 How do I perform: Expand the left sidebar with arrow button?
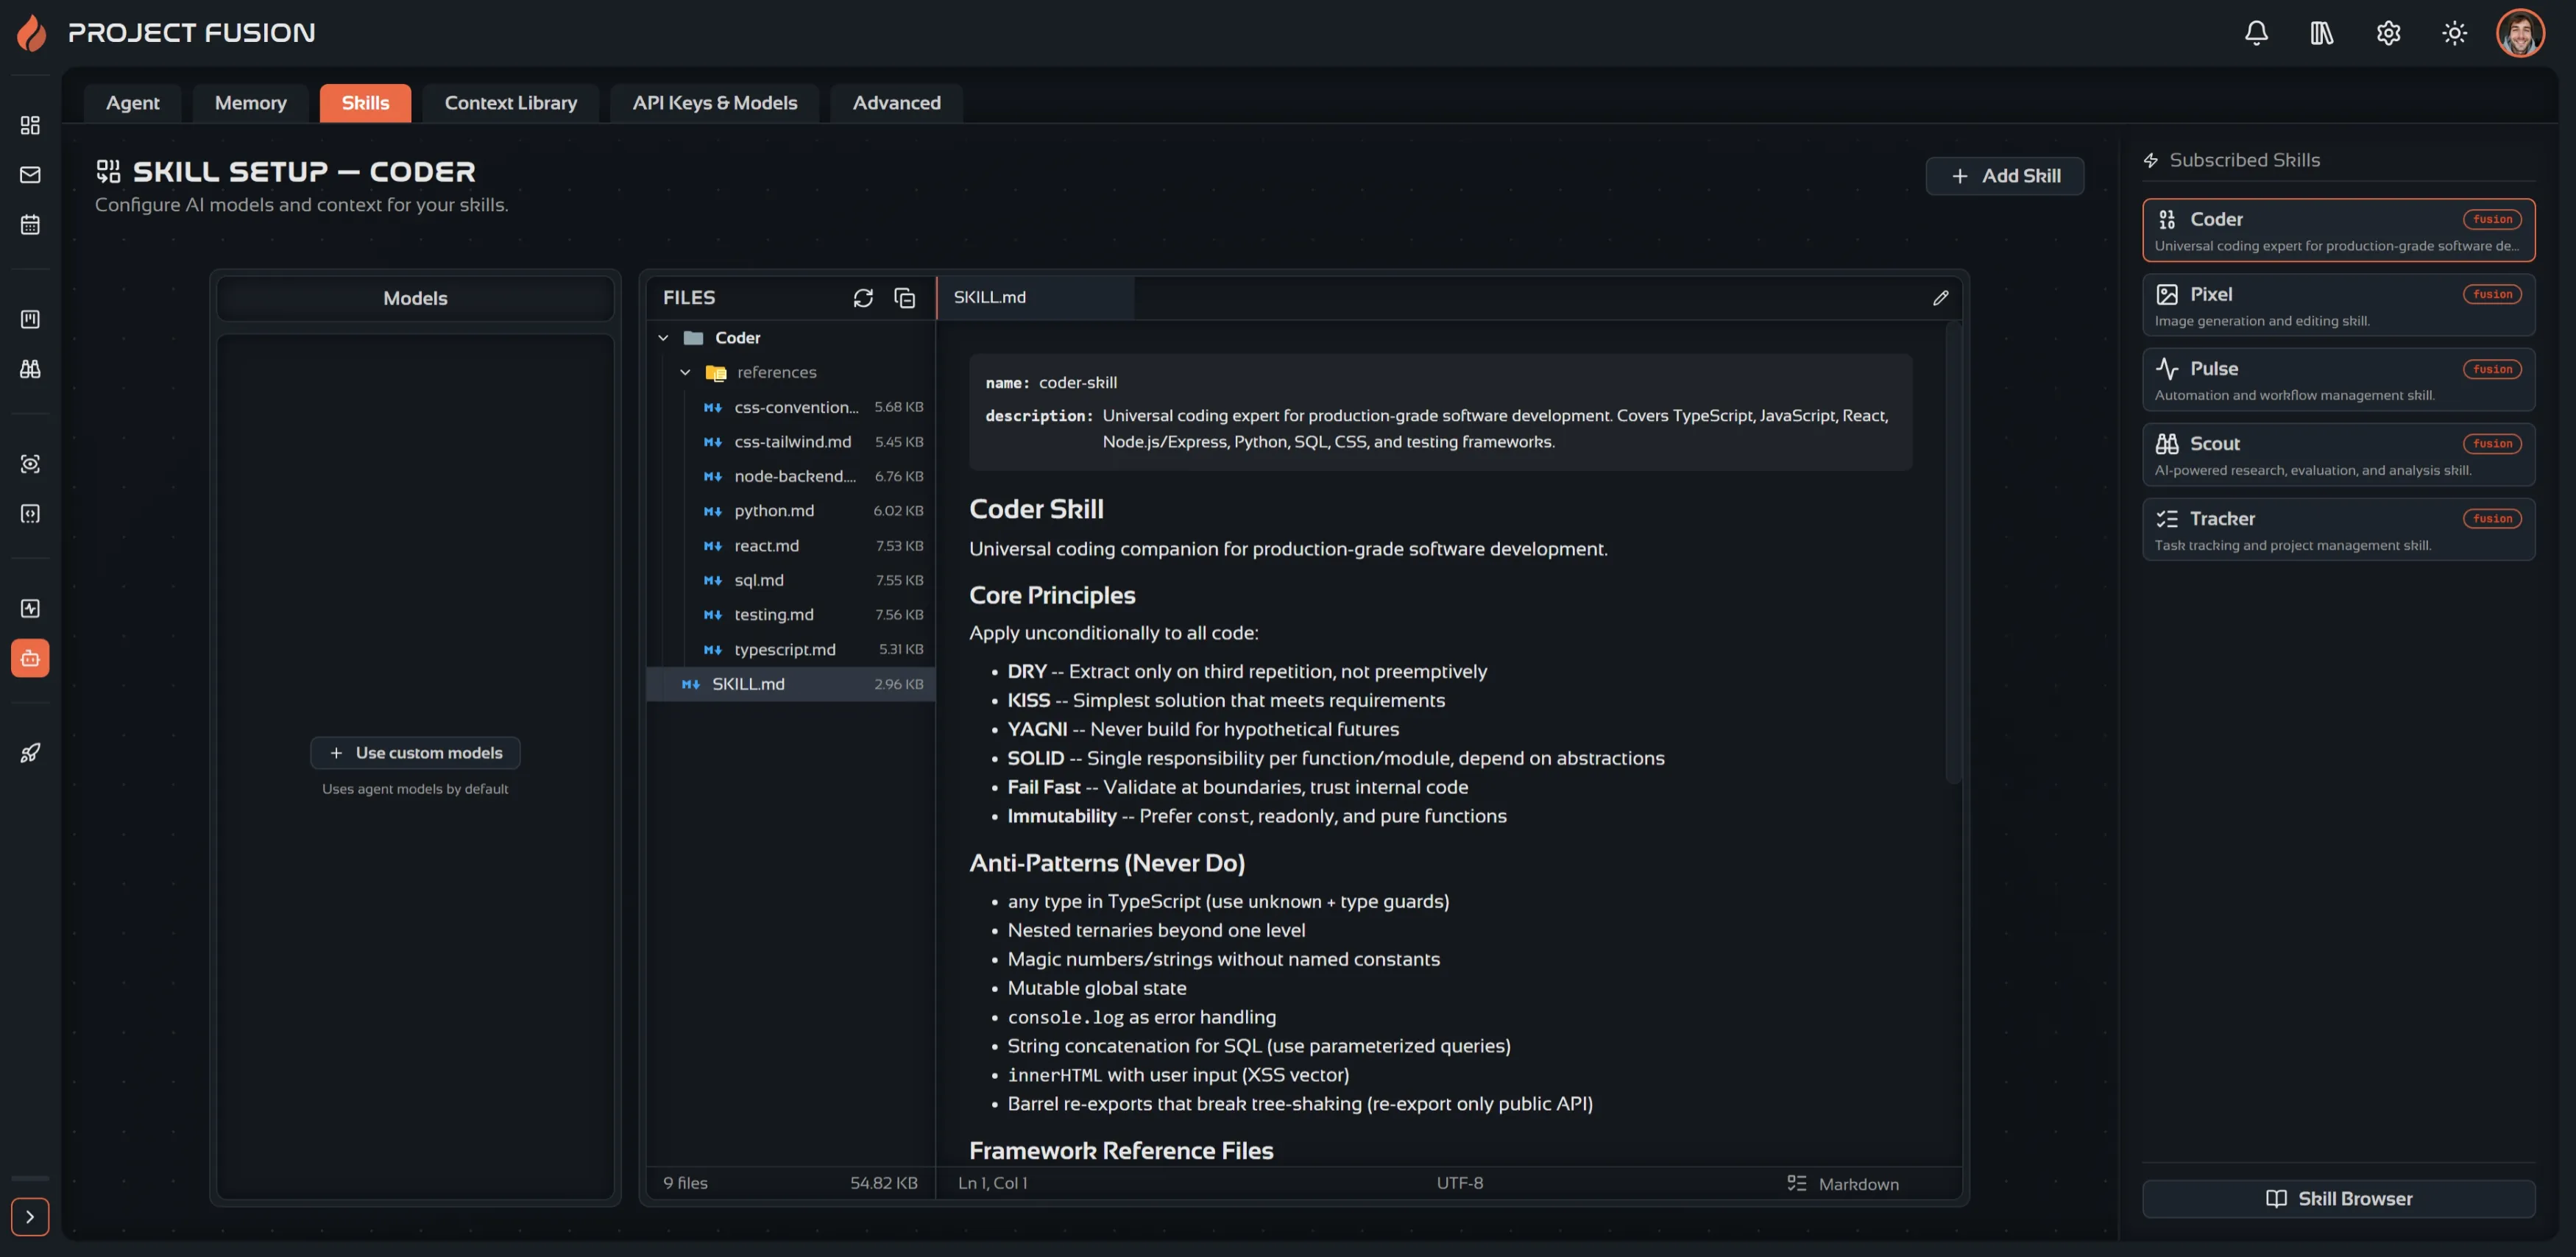tap(30, 1217)
